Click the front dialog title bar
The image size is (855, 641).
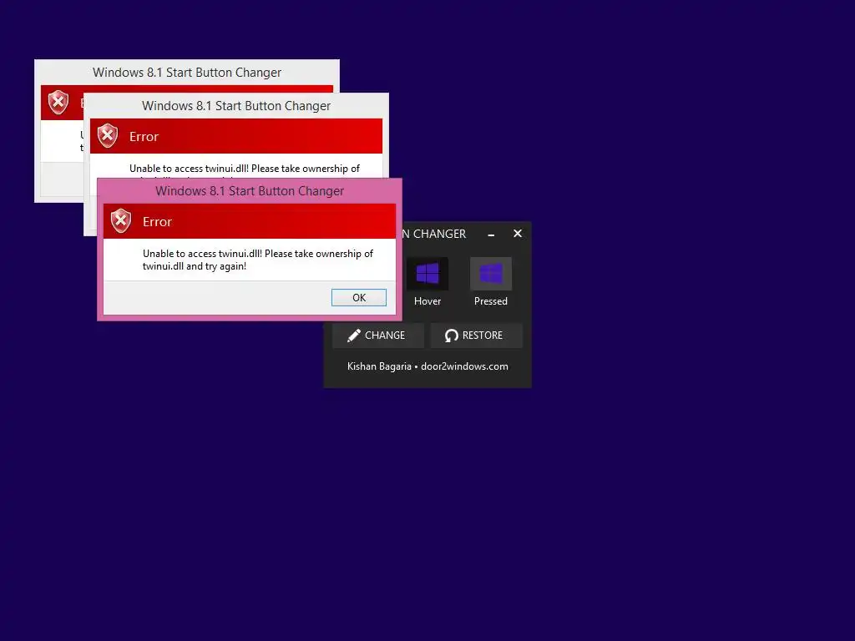250,191
